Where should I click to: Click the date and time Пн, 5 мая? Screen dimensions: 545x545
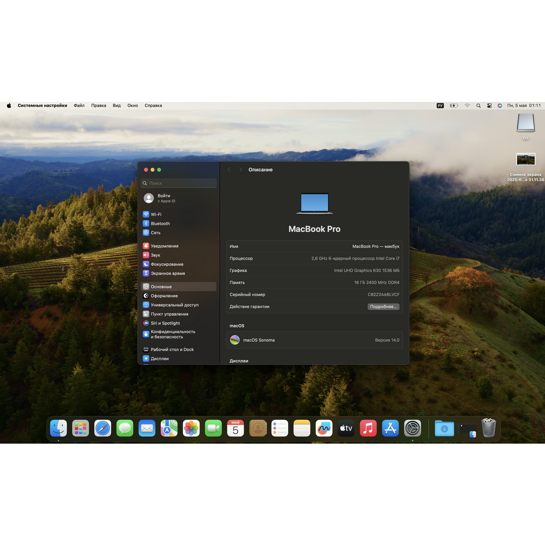(524, 106)
